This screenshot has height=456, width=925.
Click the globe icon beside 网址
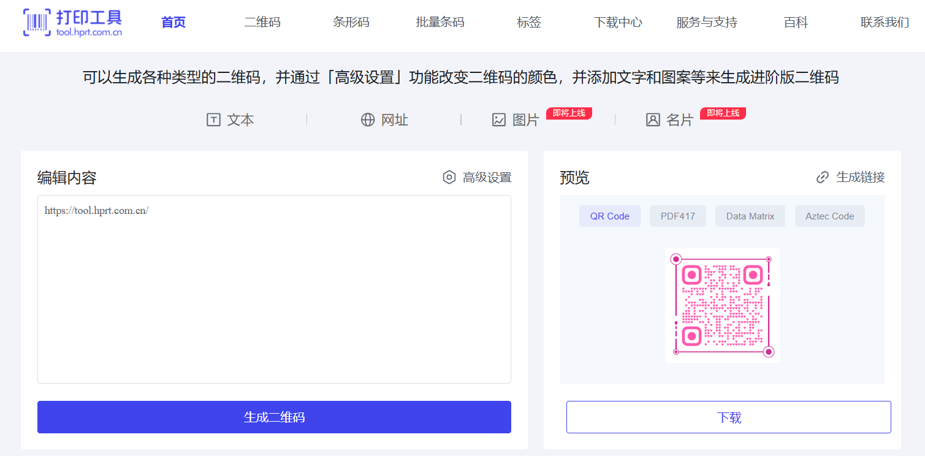(x=368, y=120)
